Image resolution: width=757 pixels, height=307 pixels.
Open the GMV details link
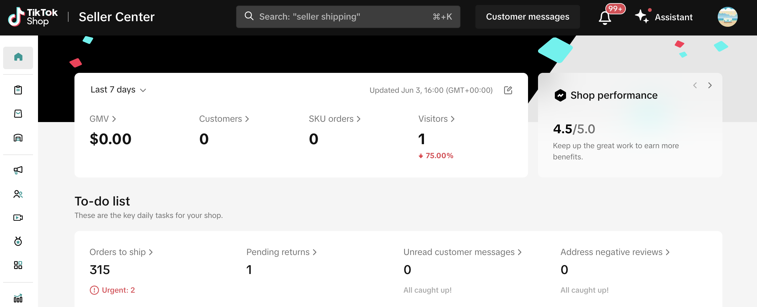click(103, 119)
